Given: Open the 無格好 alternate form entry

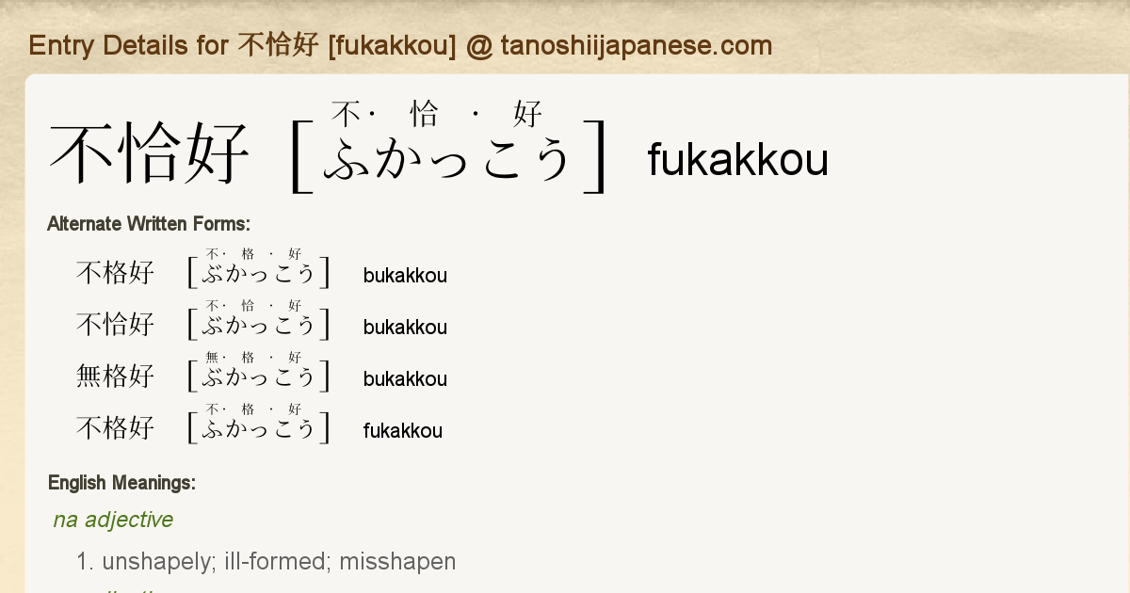Looking at the screenshot, I should tap(115, 377).
